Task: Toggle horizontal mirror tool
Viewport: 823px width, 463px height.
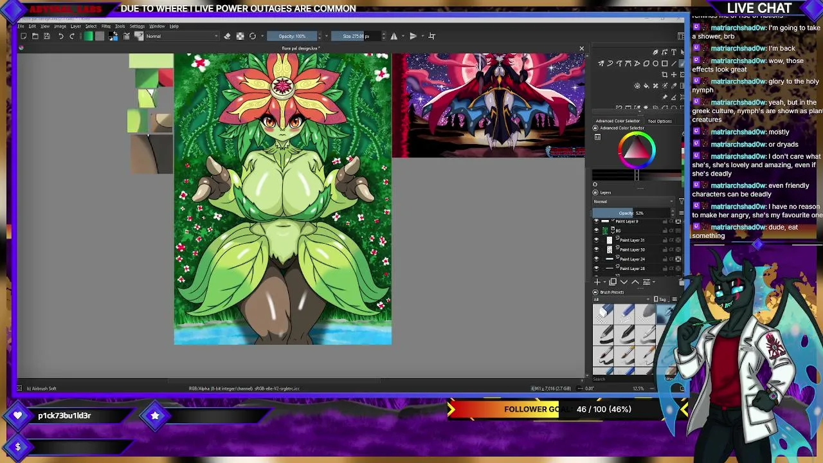Action: [x=394, y=36]
